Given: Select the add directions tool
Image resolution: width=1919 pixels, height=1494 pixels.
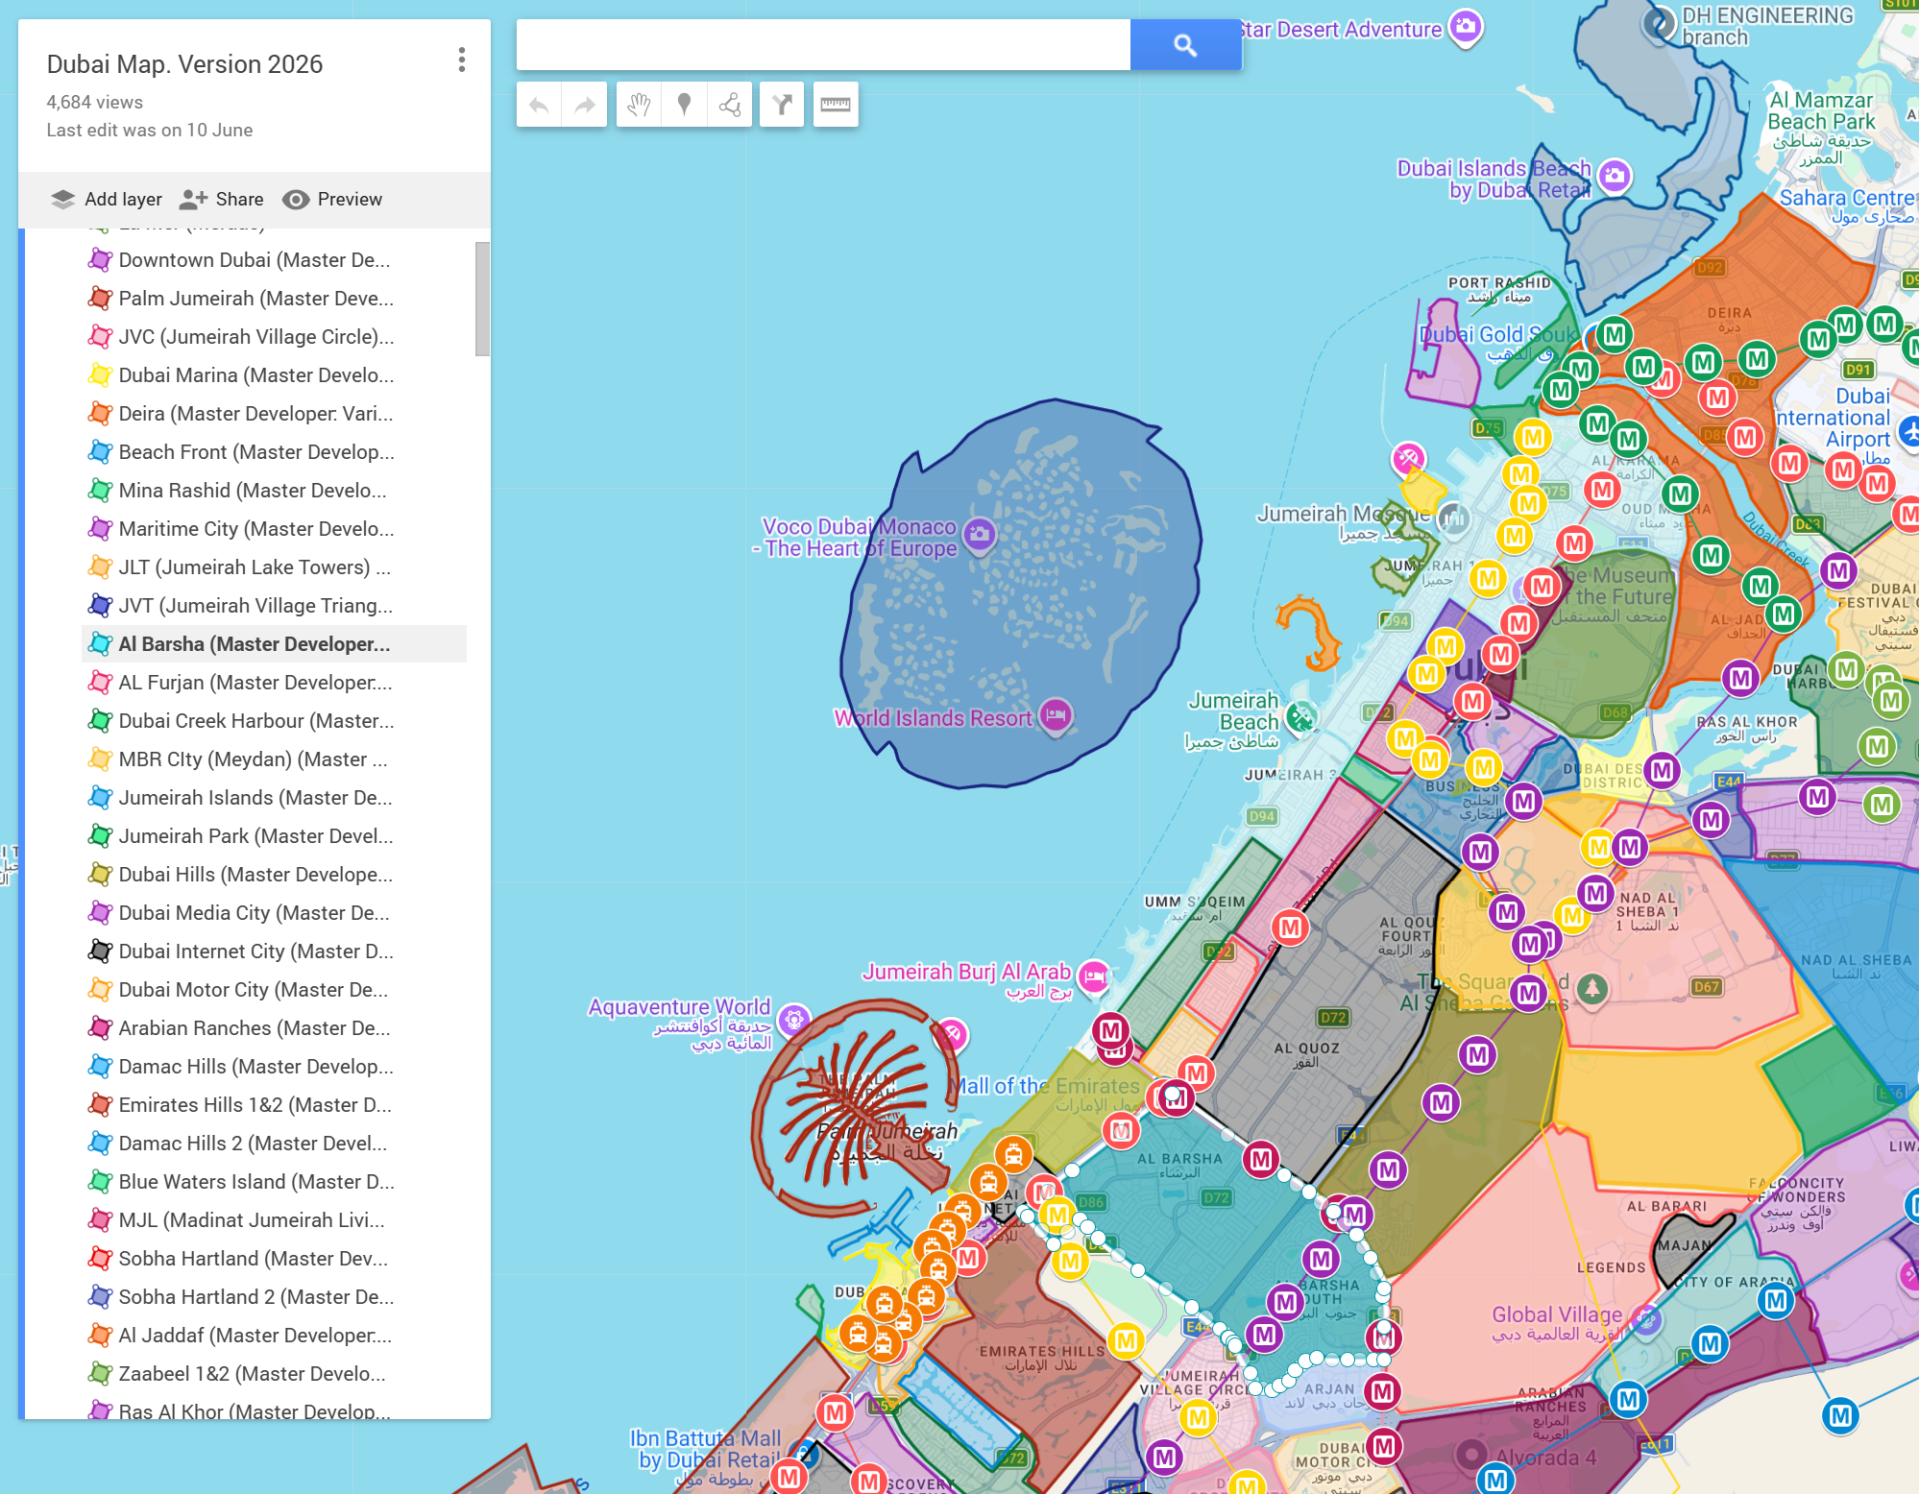Looking at the screenshot, I should tap(782, 105).
